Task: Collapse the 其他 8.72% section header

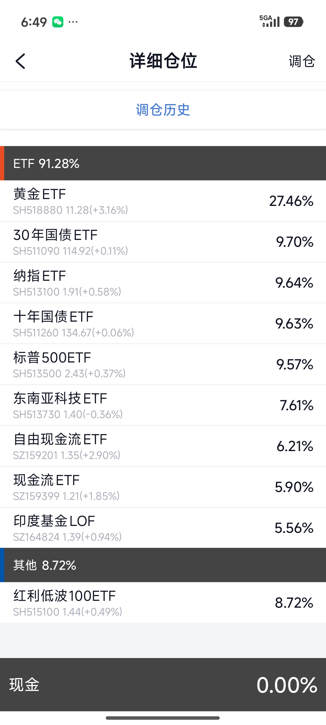Action: click(x=163, y=565)
